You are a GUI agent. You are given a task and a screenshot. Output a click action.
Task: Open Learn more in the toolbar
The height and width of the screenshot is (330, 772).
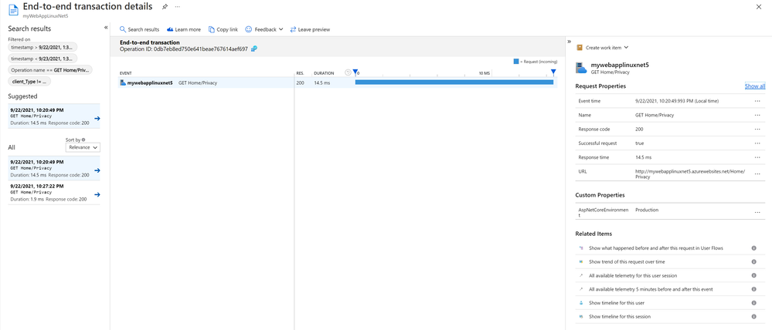pos(184,29)
